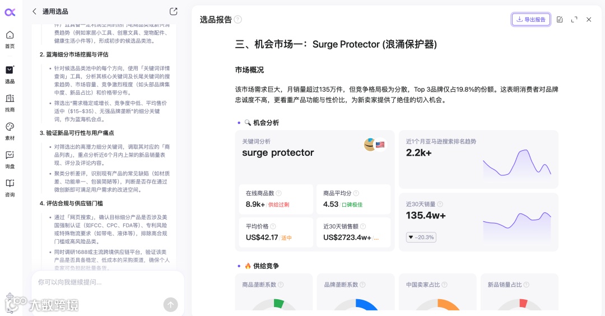Click the 市场概况 heading

tap(250, 70)
